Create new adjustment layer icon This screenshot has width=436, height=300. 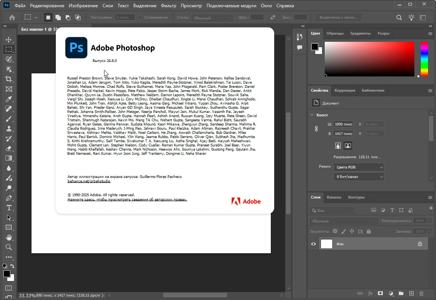pos(391,293)
